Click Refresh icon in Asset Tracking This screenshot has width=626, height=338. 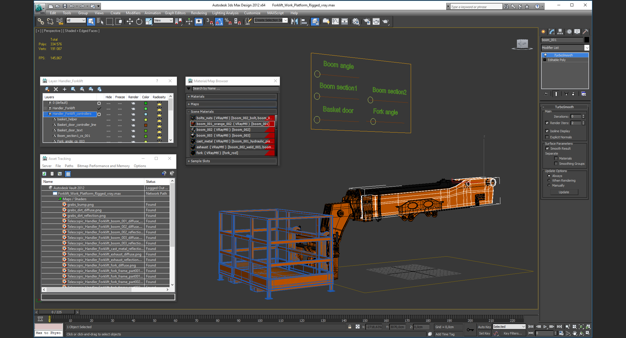click(44, 174)
